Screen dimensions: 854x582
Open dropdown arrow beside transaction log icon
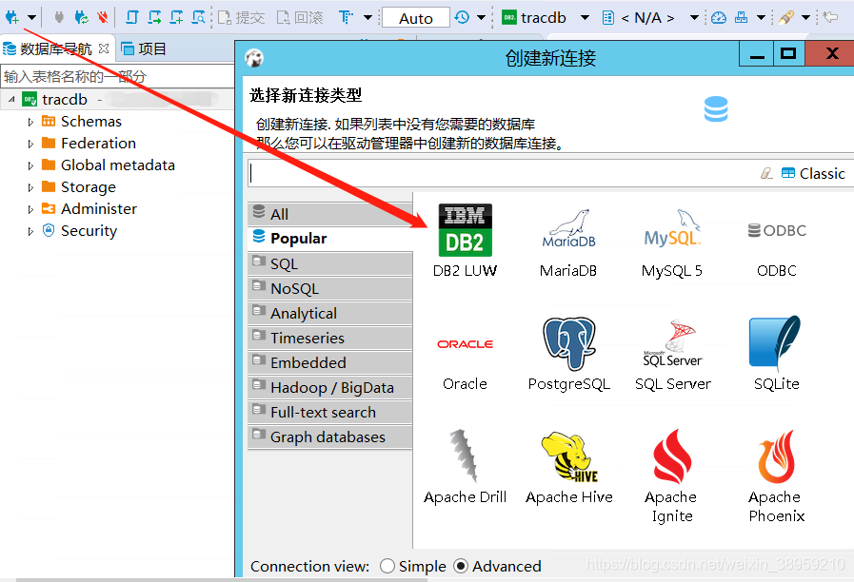(481, 17)
